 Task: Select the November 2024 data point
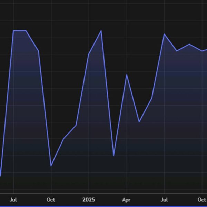click(x=63, y=139)
